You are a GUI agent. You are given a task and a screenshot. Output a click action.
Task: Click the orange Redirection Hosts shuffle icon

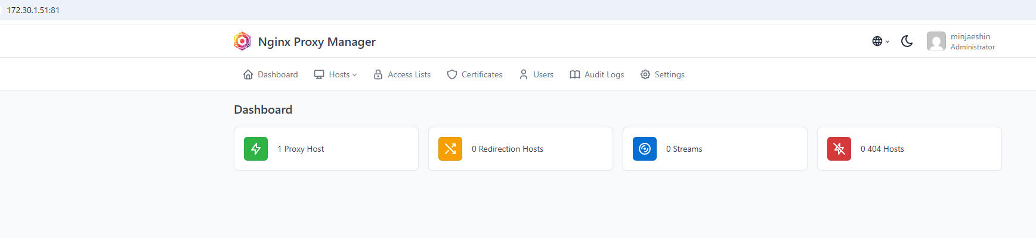click(450, 149)
